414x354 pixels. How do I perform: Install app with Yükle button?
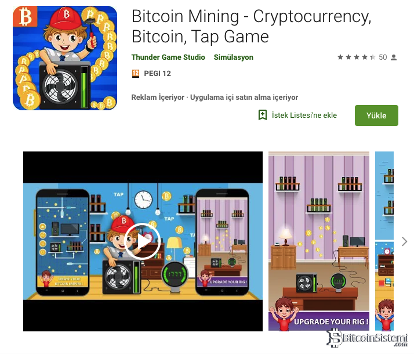(x=376, y=115)
